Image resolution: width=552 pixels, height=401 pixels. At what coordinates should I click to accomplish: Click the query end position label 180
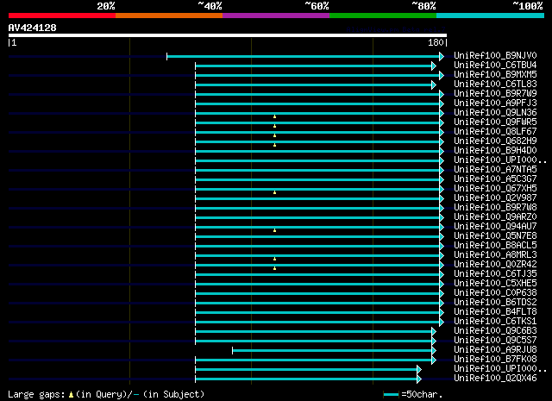tap(436, 42)
